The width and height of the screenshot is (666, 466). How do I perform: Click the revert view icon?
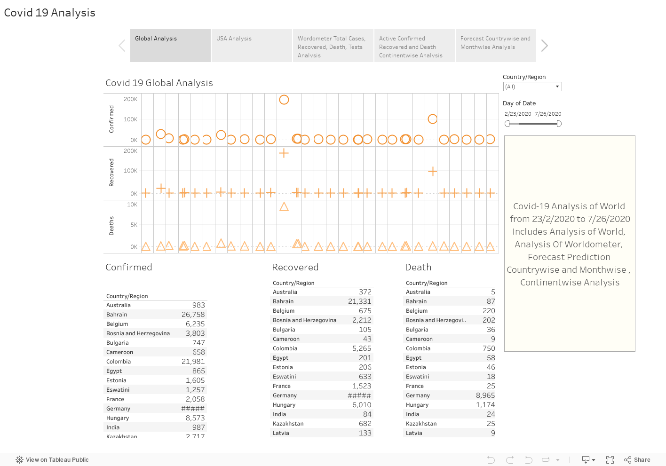click(x=528, y=460)
